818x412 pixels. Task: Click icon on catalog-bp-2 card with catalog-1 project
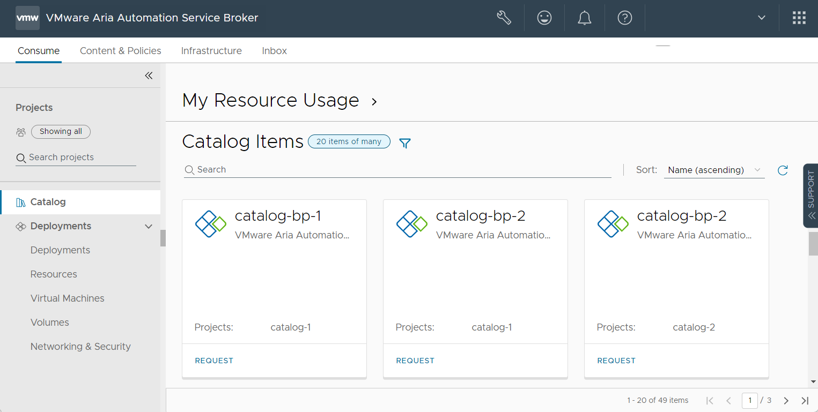[411, 223]
